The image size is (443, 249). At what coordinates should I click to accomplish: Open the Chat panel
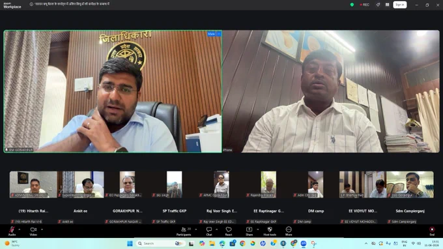pos(209,231)
